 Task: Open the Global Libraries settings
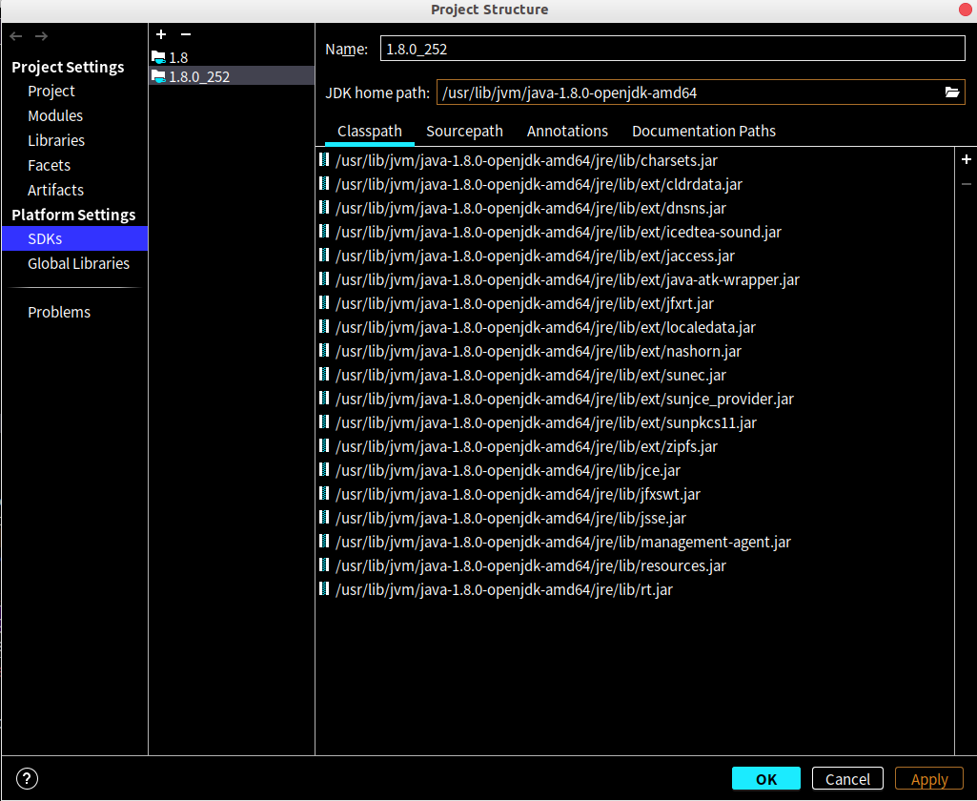(78, 263)
